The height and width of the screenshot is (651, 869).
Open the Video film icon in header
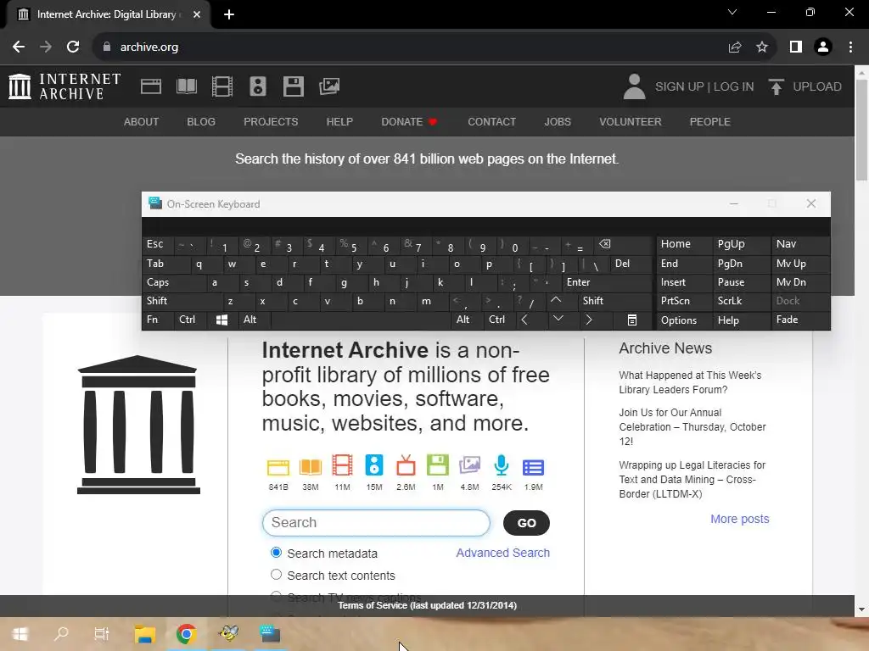click(x=222, y=86)
